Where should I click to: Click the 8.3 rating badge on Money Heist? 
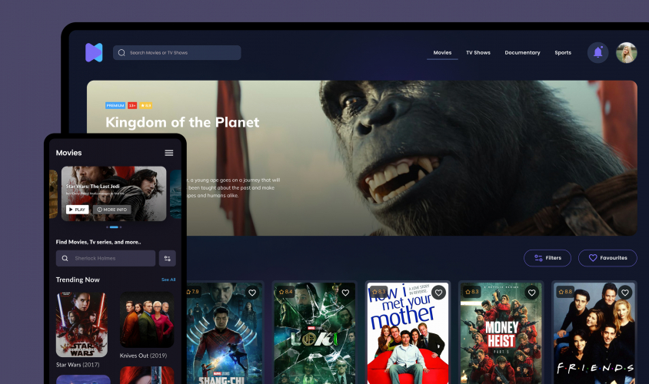[x=472, y=292]
